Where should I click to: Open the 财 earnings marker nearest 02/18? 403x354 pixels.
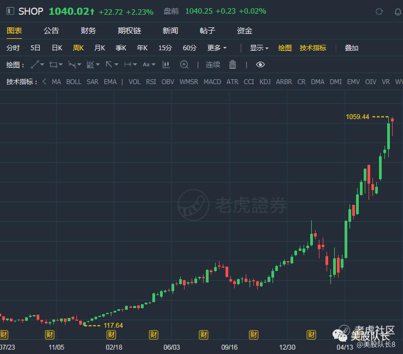point(111,335)
